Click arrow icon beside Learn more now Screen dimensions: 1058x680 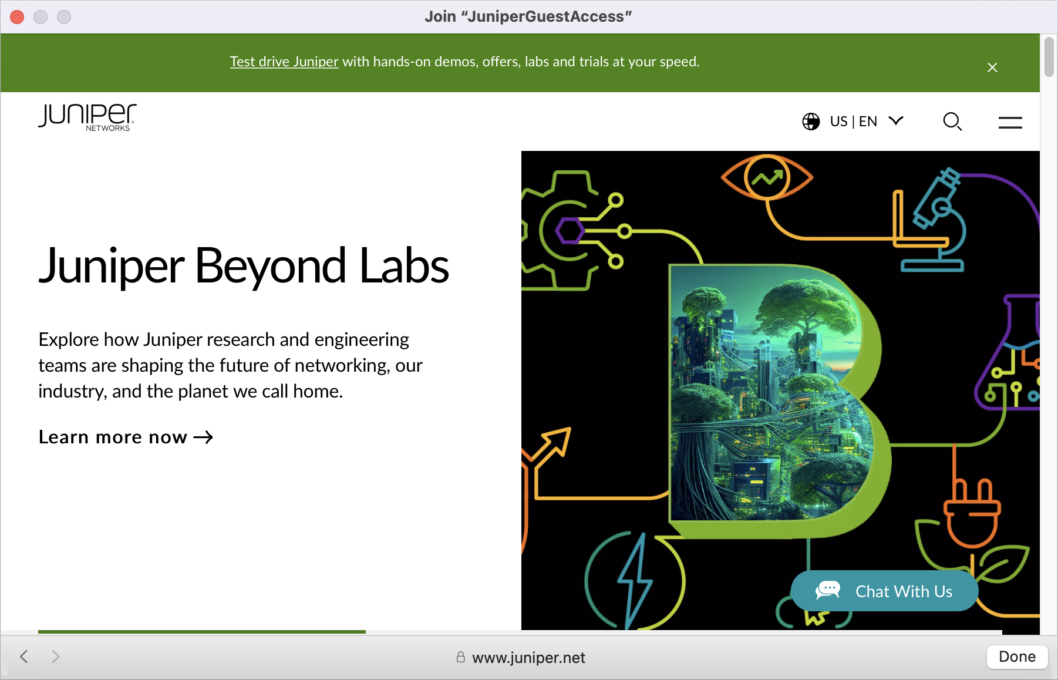(x=203, y=437)
